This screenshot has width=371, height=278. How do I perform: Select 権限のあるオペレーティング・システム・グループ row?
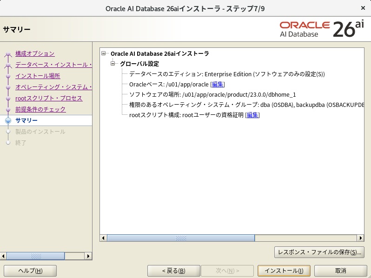246,105
